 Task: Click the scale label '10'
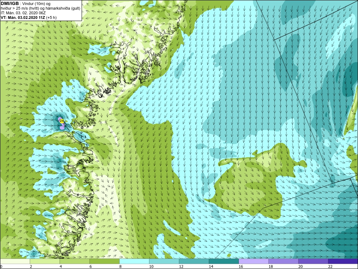[x=151, y=266]
